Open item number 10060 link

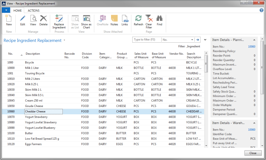(x=251, y=47)
